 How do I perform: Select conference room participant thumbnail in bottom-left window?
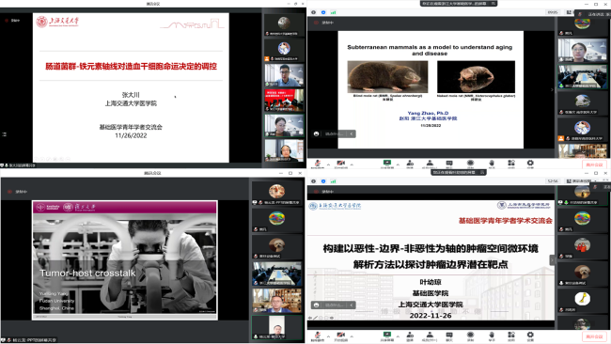tap(277, 274)
